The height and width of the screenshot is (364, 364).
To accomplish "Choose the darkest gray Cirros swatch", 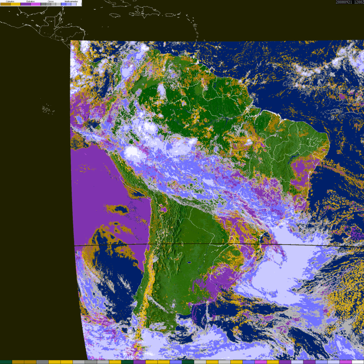I will 43,4.
